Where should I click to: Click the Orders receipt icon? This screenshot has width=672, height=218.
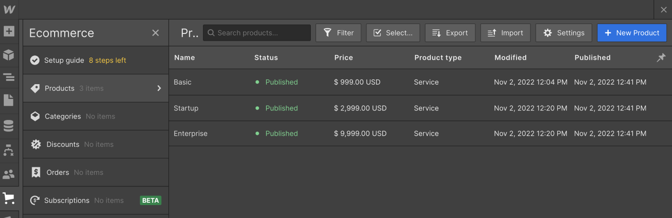tap(35, 172)
